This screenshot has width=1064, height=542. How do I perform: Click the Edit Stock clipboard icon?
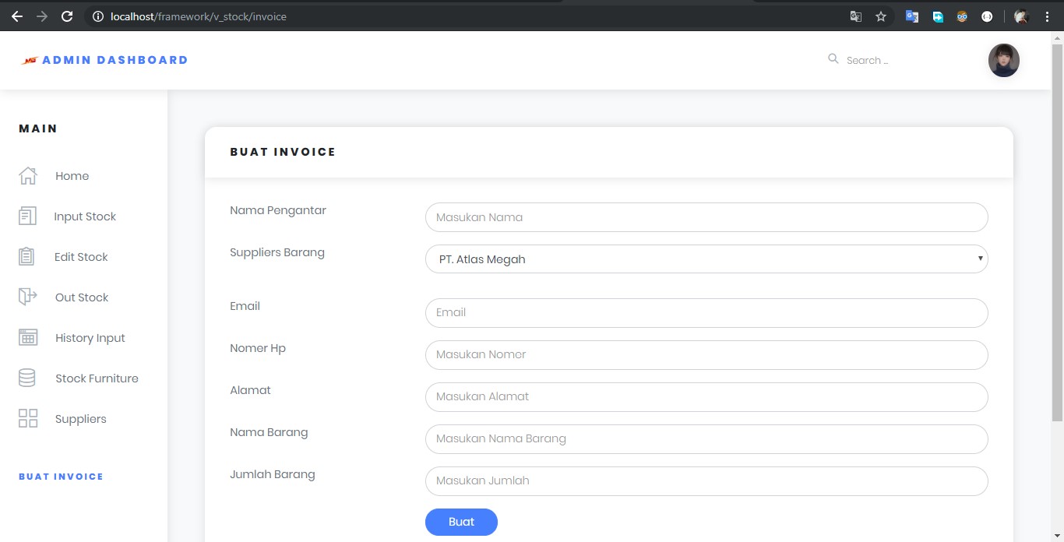(x=27, y=257)
